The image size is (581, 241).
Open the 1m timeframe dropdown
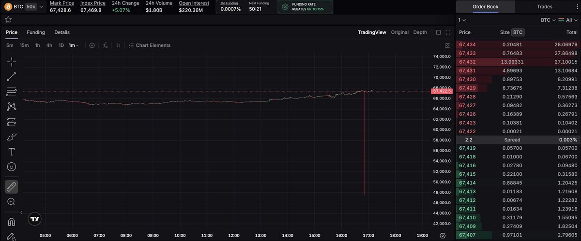pyautogui.click(x=74, y=45)
